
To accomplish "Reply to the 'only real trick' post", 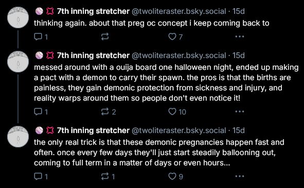I will pyautogui.click(x=41, y=176).
